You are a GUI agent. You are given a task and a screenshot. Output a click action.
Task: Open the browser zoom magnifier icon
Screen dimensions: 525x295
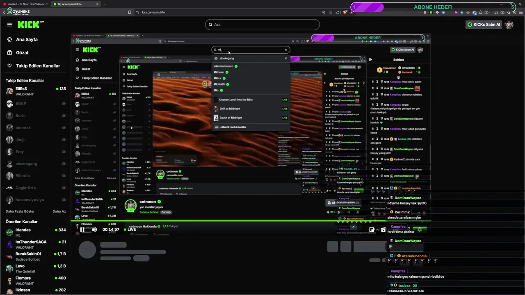click(331, 12)
